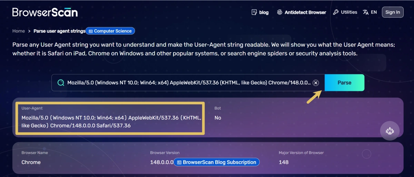
Task: Open the blog link
Action: 260,12
